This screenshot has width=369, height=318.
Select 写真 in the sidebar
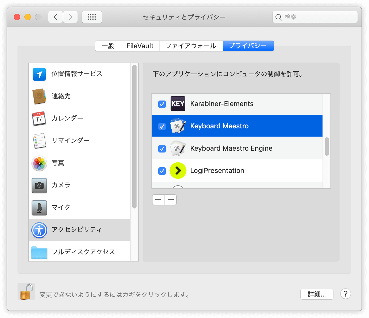(x=79, y=163)
